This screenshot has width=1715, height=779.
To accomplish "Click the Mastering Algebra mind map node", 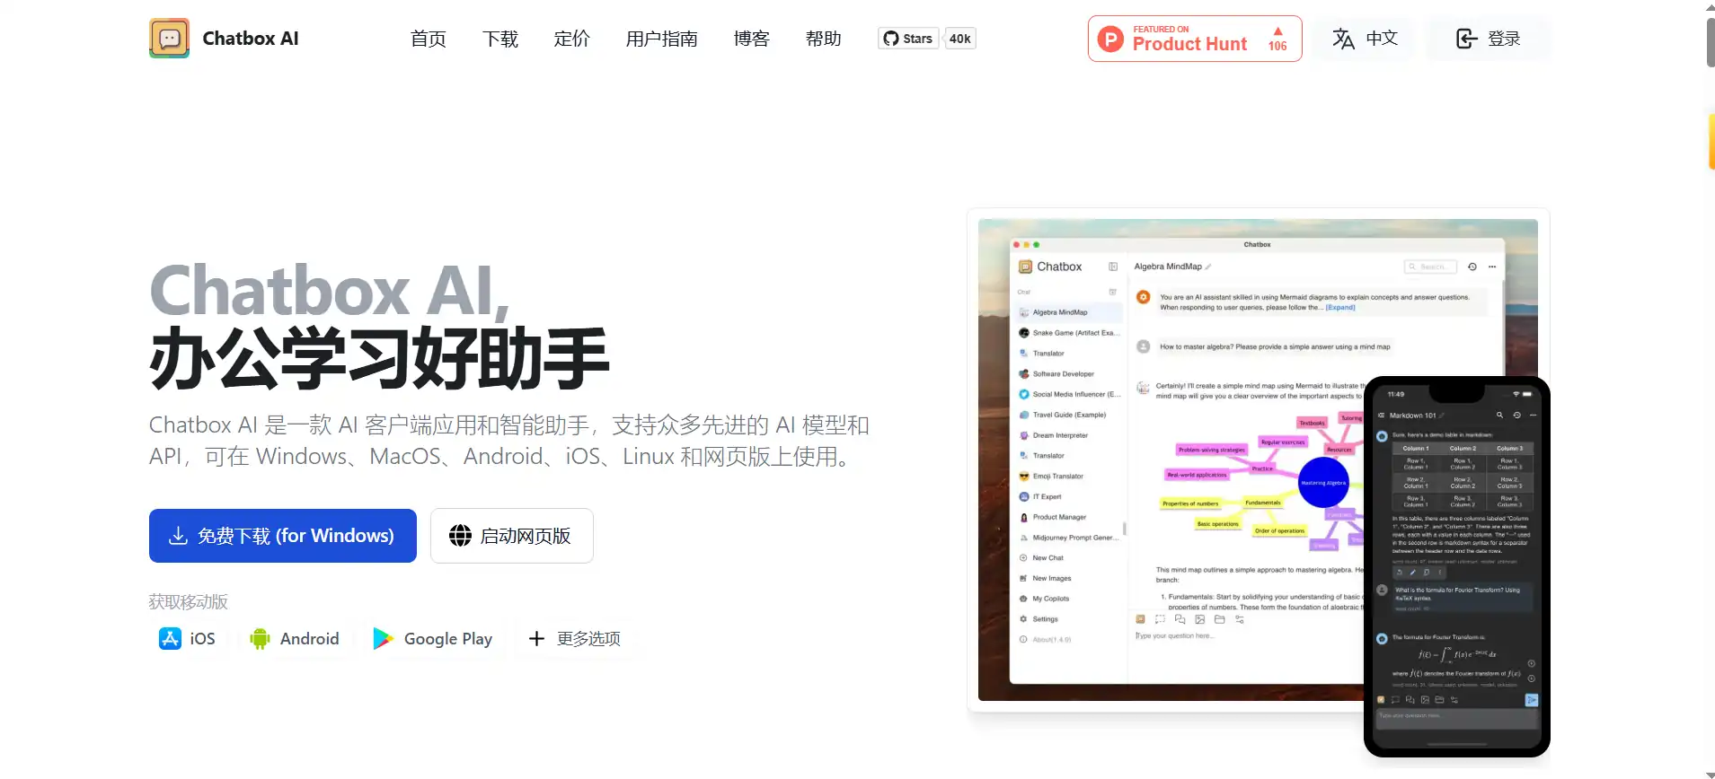I will 1323,483.
